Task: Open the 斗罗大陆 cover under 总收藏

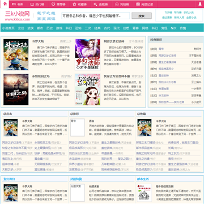Action: pos(144,127)
